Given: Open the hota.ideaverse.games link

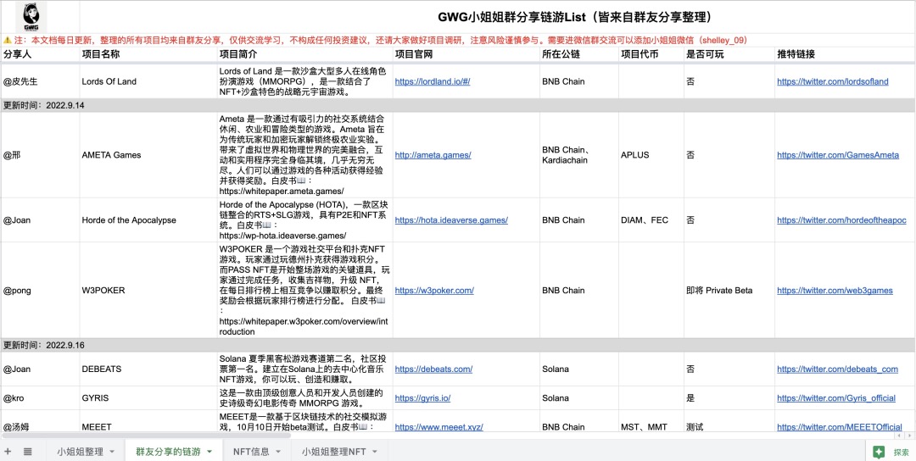Looking at the screenshot, I should click(x=451, y=220).
